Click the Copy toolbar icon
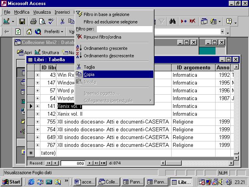 [71, 21]
